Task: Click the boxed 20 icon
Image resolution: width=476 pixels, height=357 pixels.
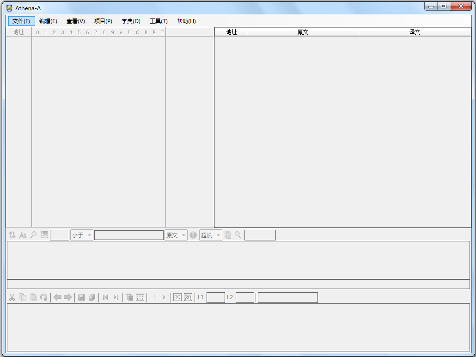Action: [177, 297]
